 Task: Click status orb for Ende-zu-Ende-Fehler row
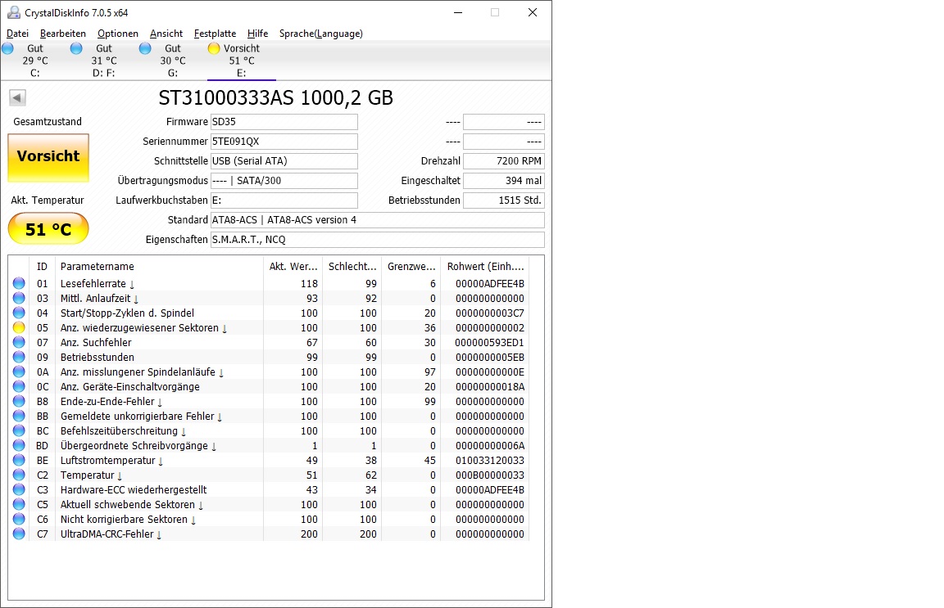pyautogui.click(x=20, y=401)
